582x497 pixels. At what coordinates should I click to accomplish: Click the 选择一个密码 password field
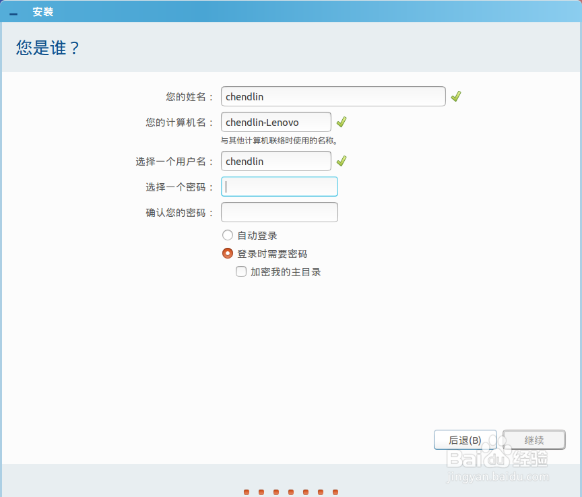(279, 187)
